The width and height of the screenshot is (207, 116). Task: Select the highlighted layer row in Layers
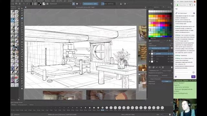pos(161,53)
